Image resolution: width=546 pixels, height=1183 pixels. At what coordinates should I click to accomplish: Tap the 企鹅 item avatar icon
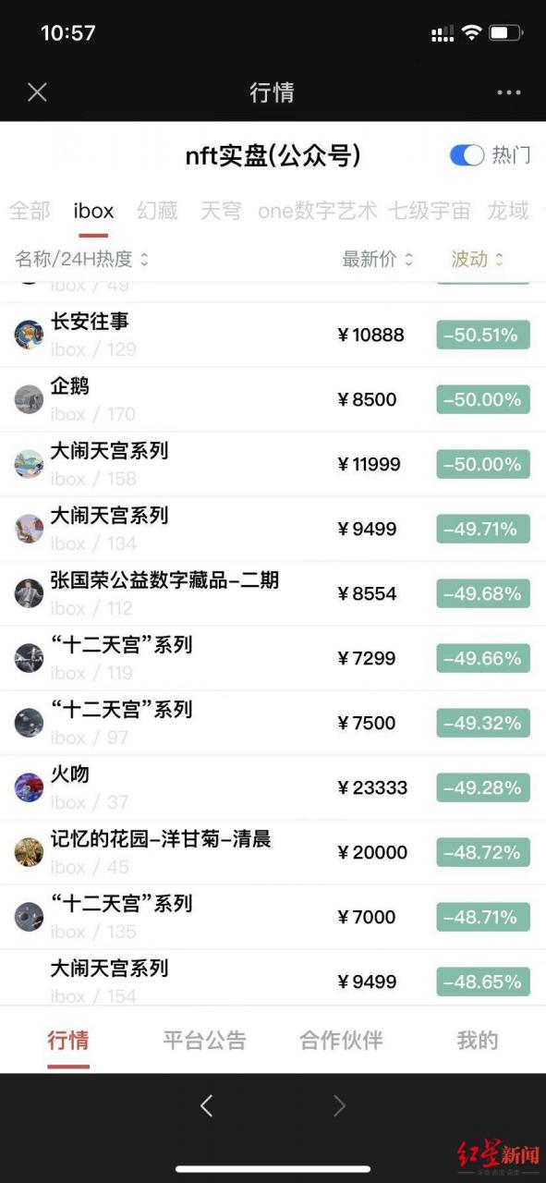click(x=29, y=399)
